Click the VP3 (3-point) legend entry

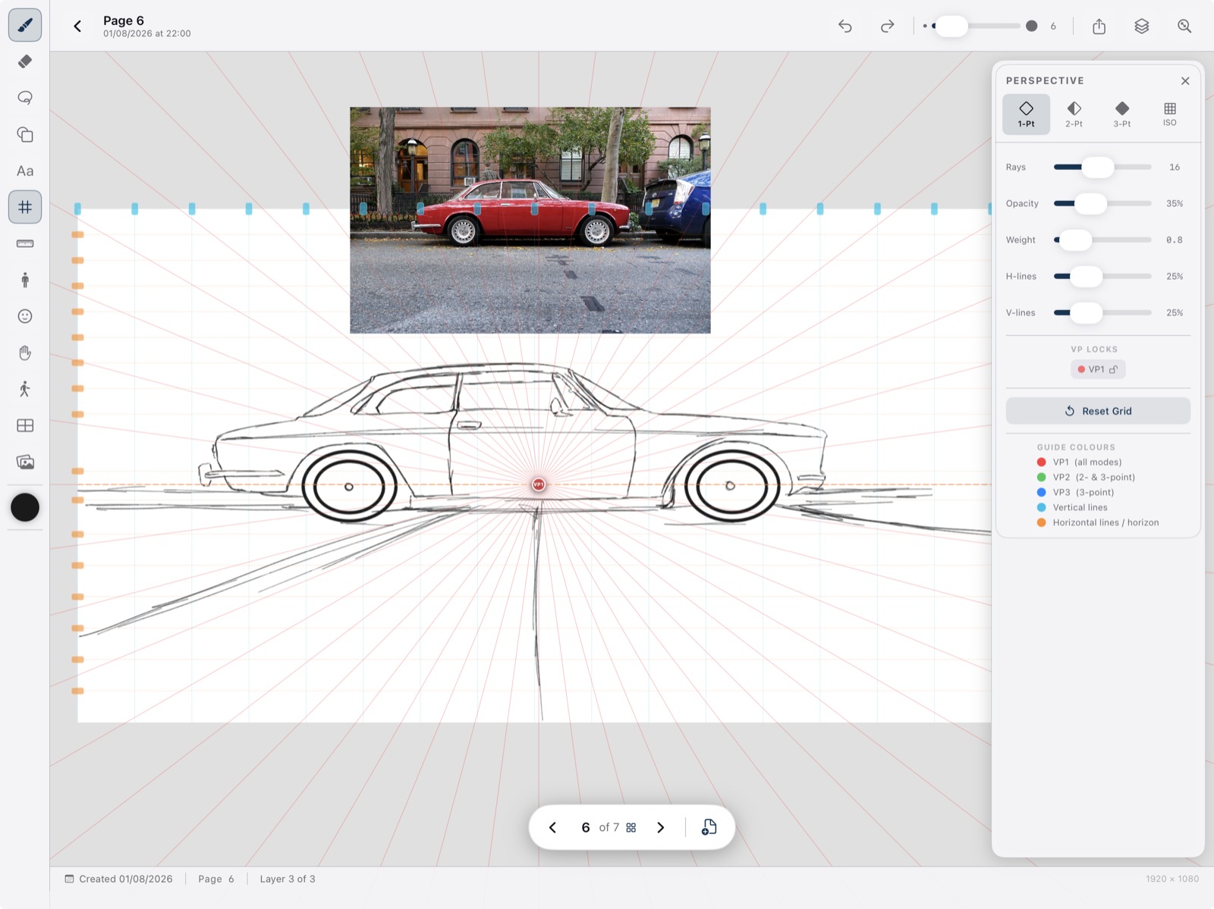1075,492
